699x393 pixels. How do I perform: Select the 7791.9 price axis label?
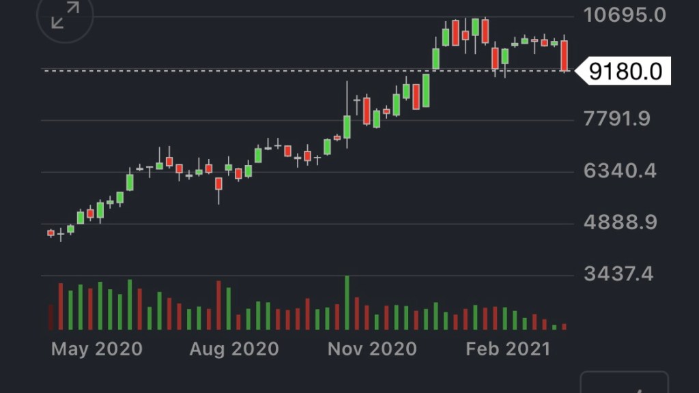tap(616, 119)
